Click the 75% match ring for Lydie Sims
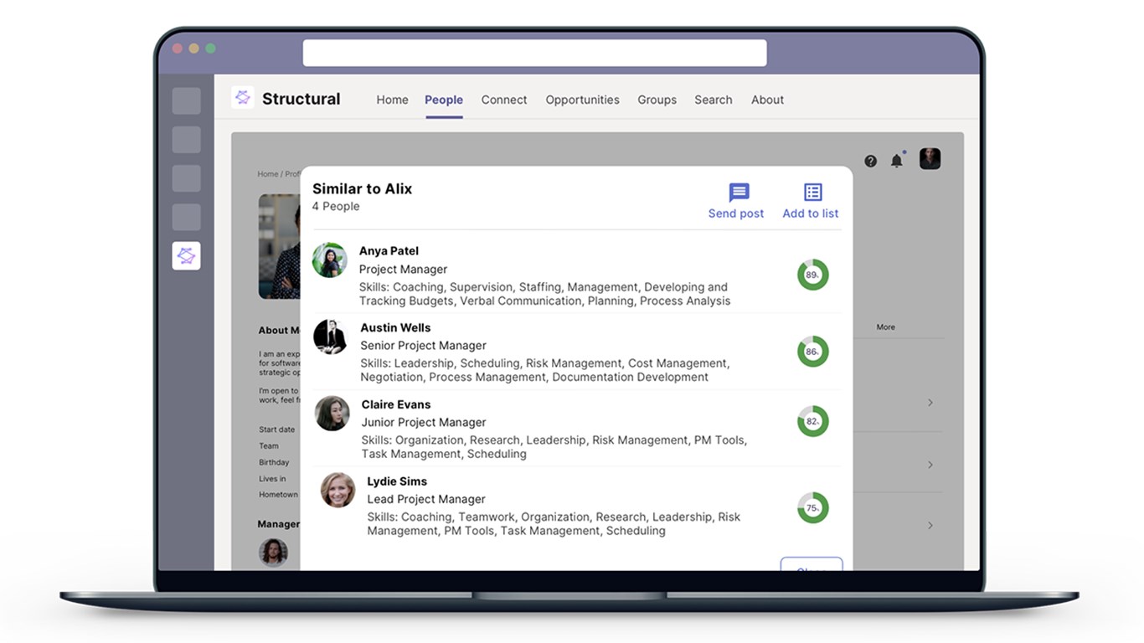 pyautogui.click(x=812, y=507)
